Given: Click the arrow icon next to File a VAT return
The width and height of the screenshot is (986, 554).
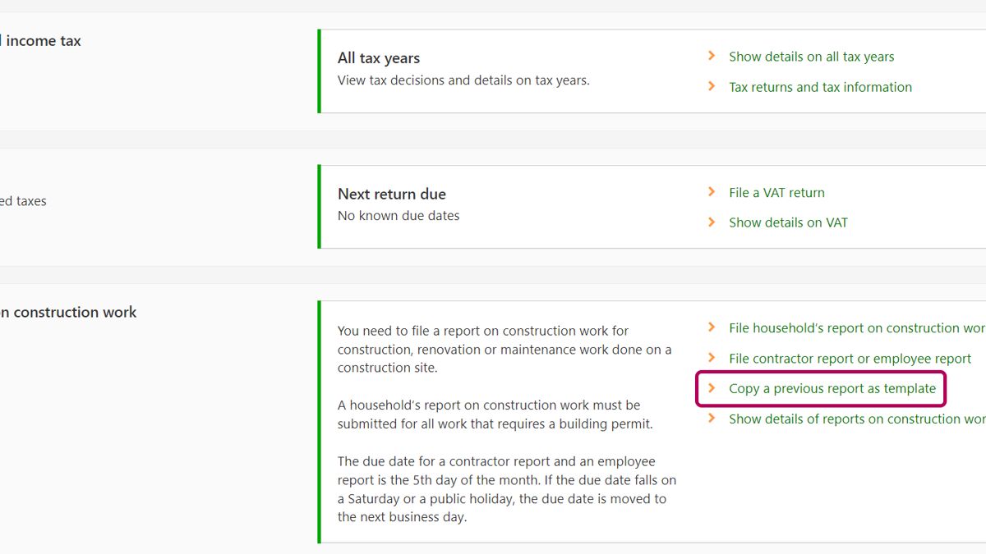Looking at the screenshot, I should tap(712, 192).
